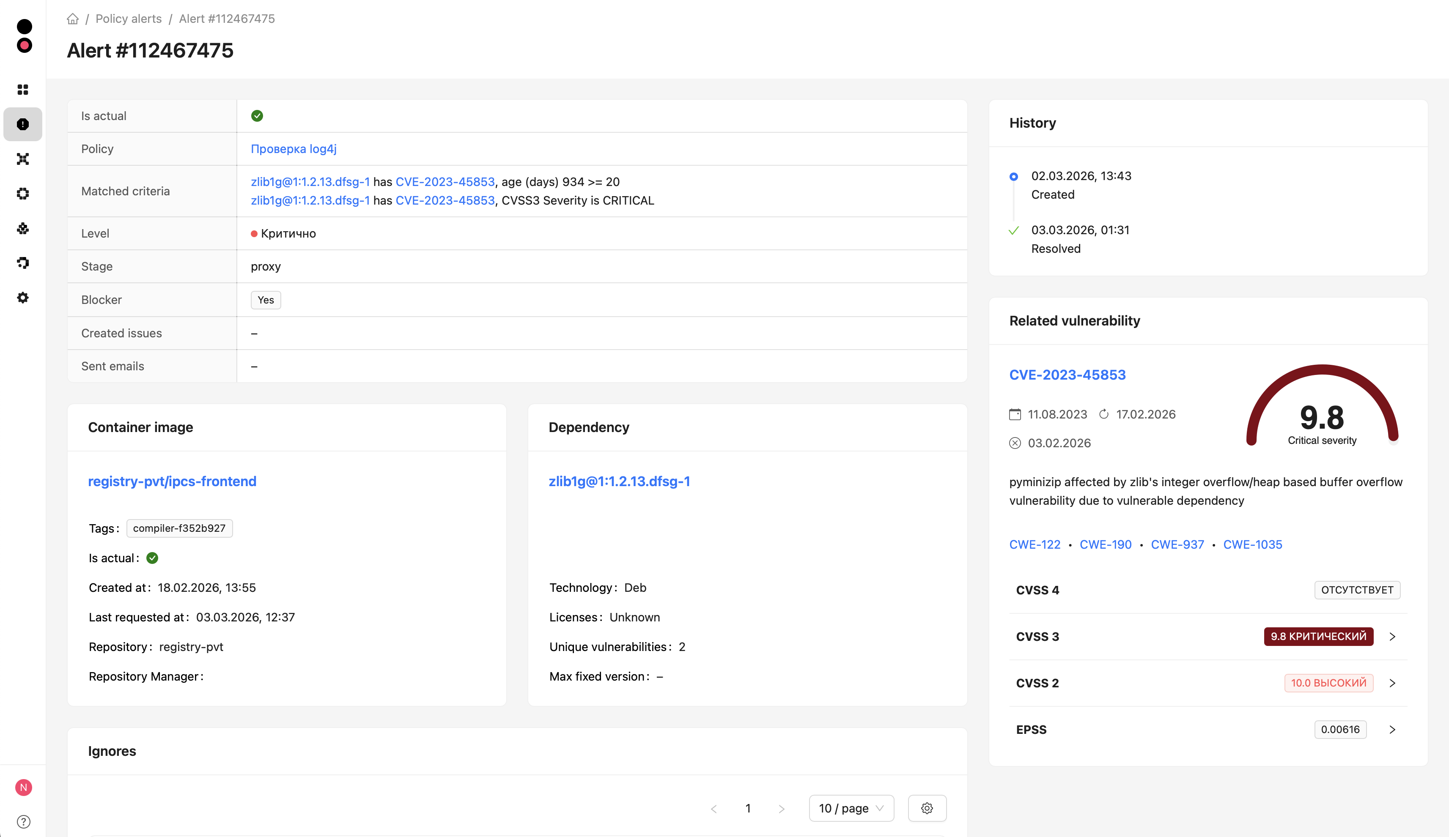Go to next page of Ignores
Image resolution: width=1449 pixels, height=837 pixels.
point(782,809)
